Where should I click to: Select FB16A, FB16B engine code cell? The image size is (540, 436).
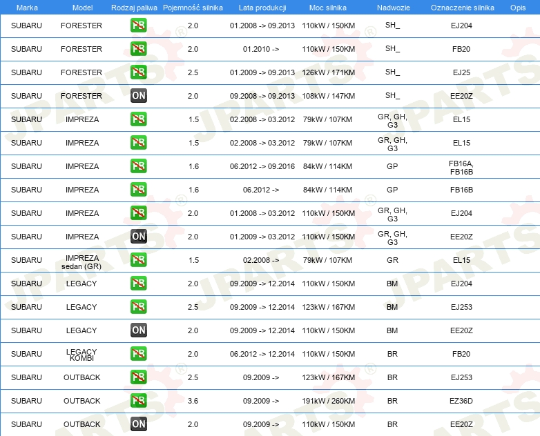[x=461, y=168]
